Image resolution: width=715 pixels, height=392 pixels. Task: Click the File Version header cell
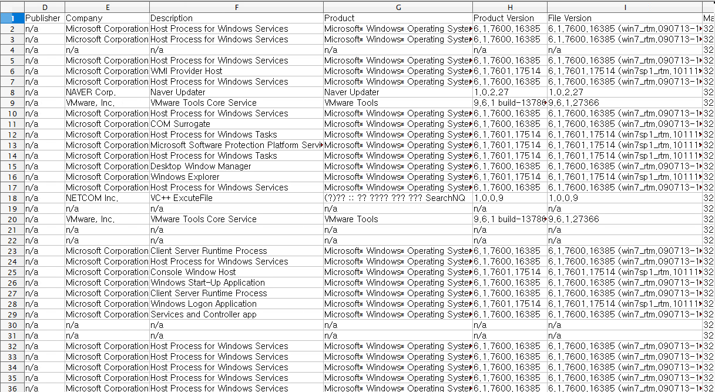click(x=625, y=18)
